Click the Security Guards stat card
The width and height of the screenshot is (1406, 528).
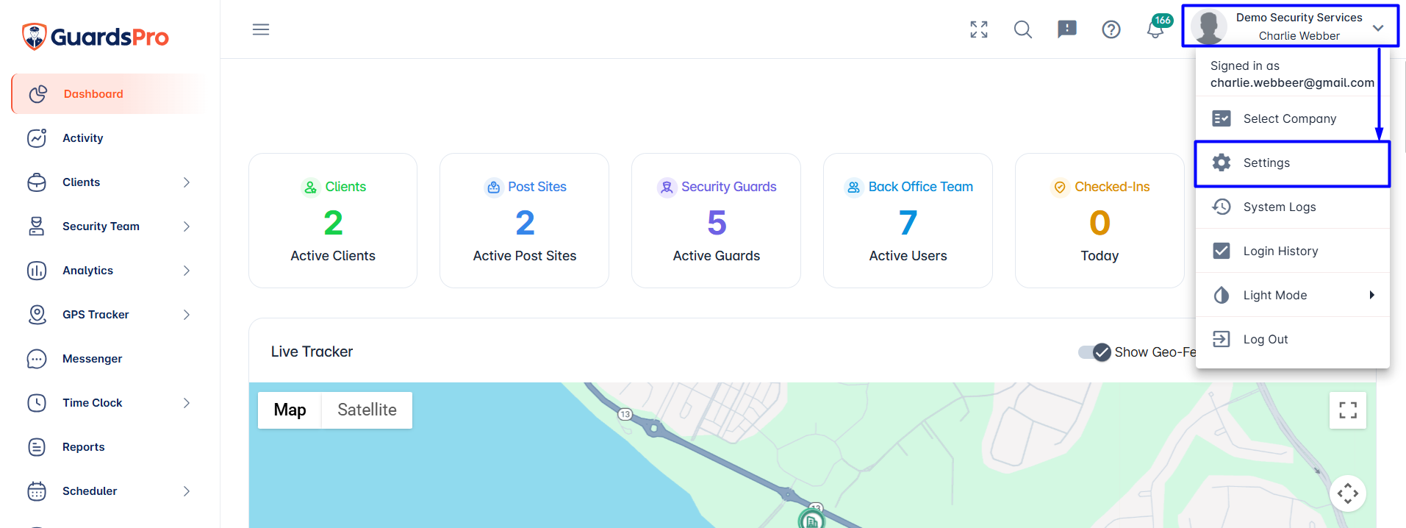[716, 221]
